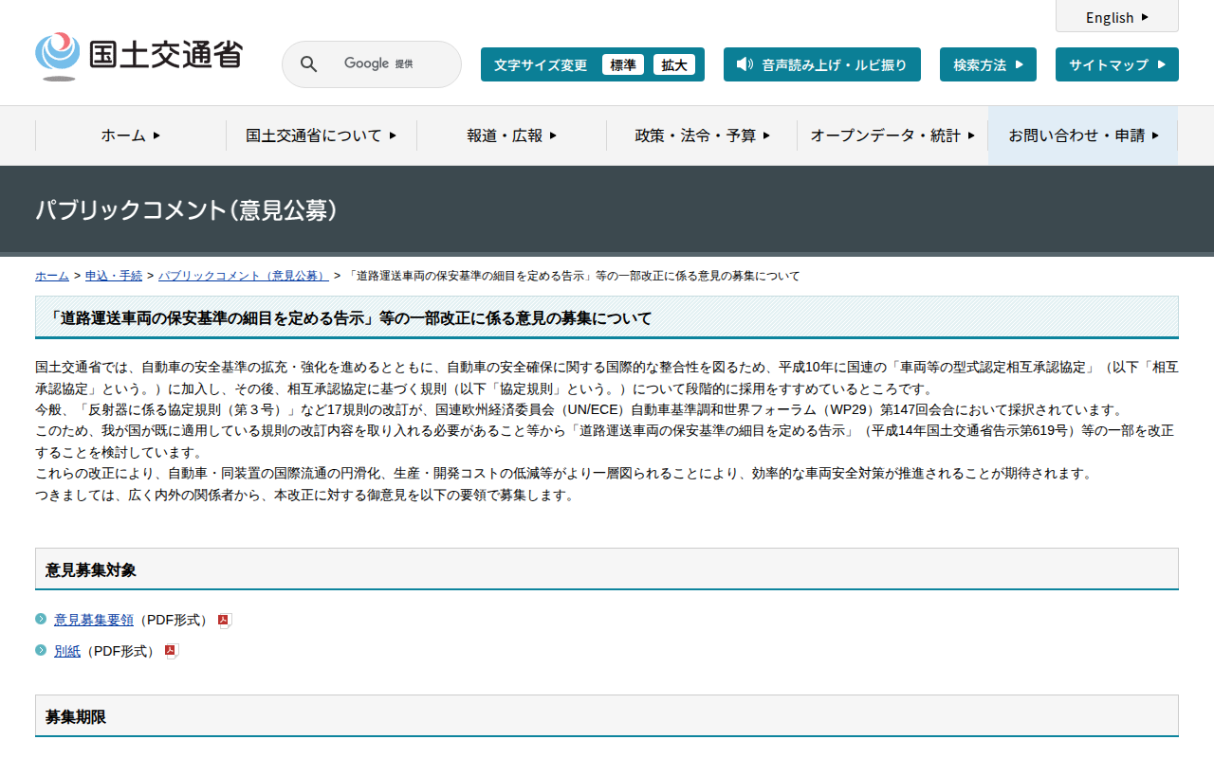Open 国土交通省について menu

click(x=322, y=135)
